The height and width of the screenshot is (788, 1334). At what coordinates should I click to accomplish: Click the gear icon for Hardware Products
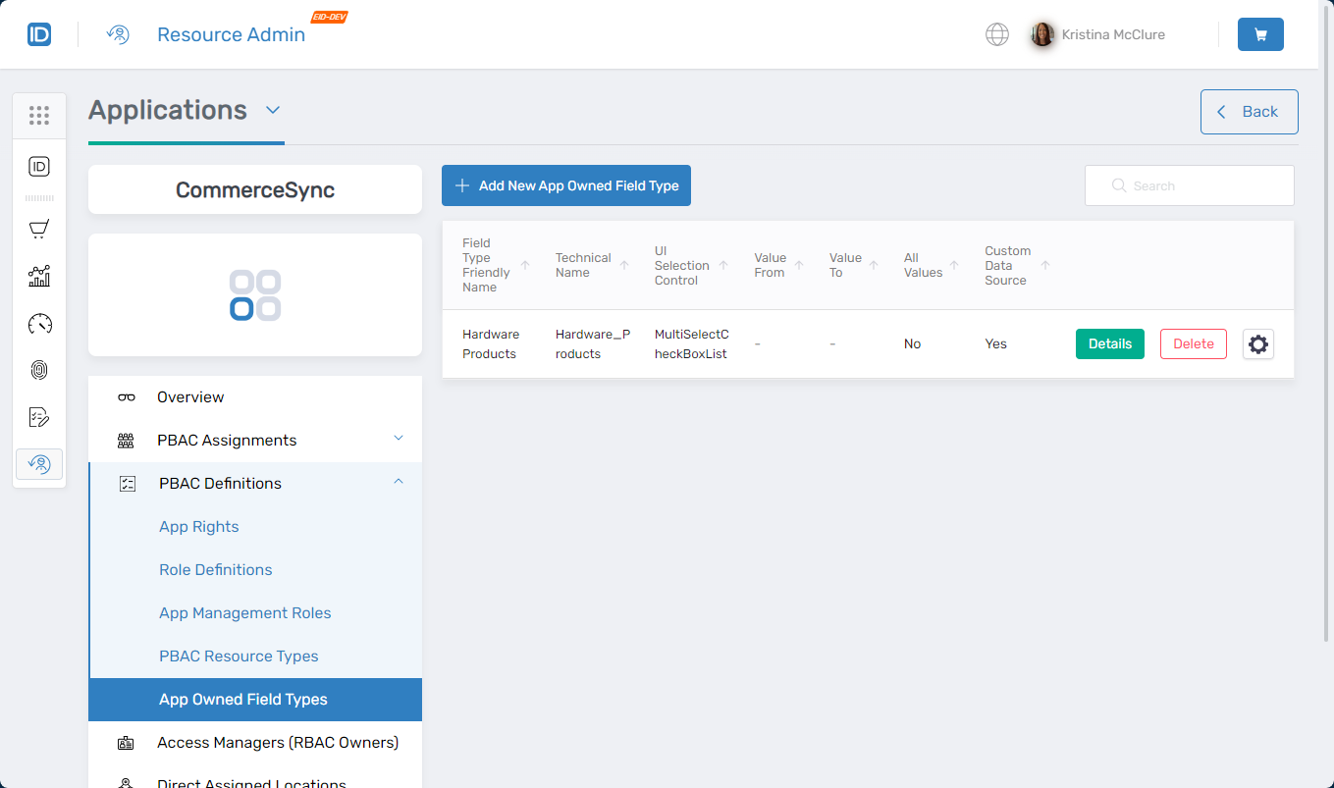point(1257,343)
